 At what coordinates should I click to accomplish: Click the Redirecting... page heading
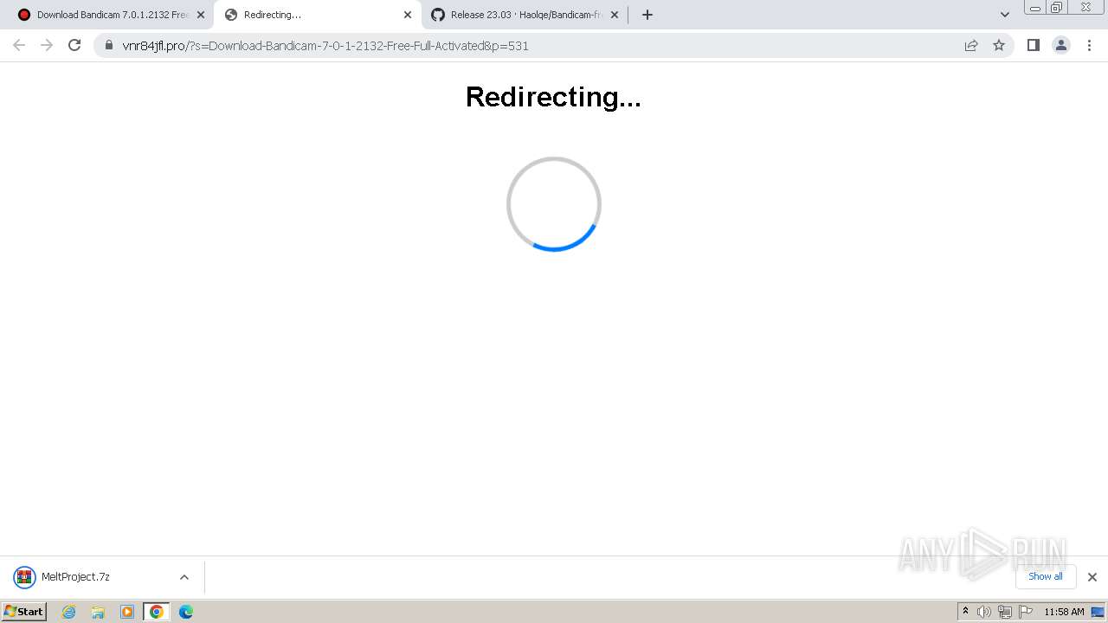coord(553,97)
